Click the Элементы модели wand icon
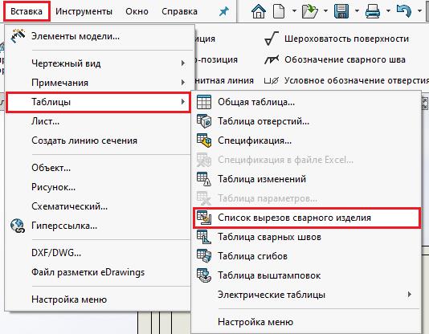 click(x=18, y=36)
